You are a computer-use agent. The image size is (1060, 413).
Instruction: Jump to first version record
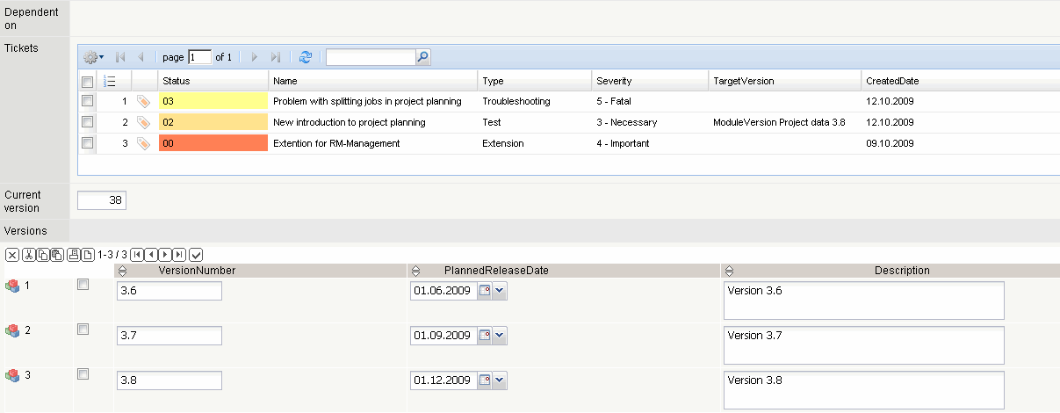[137, 255]
